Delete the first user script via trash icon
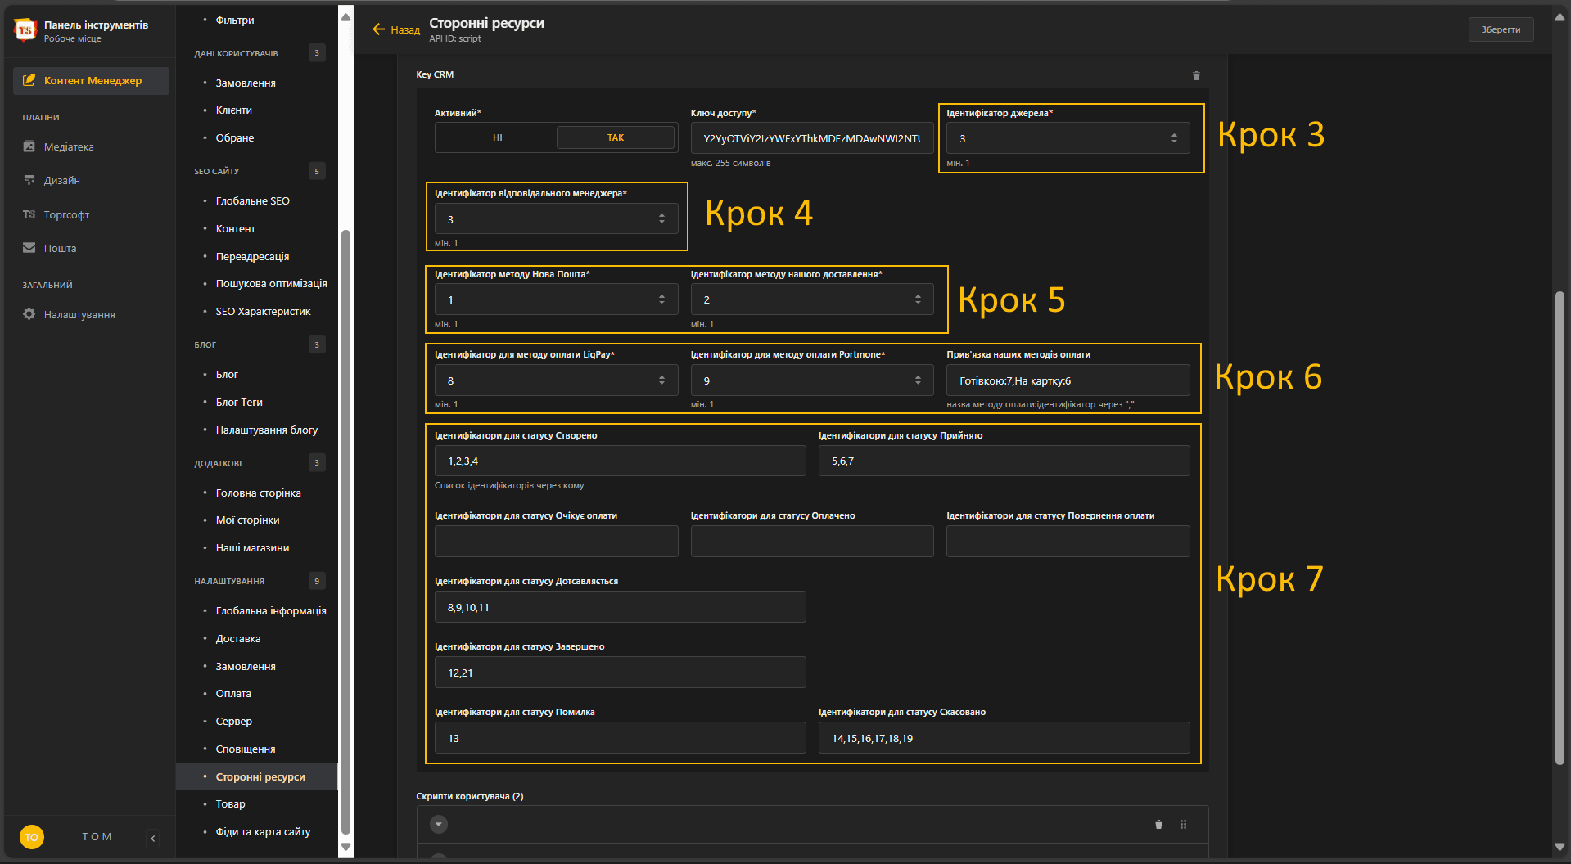The image size is (1571, 864). click(1158, 824)
